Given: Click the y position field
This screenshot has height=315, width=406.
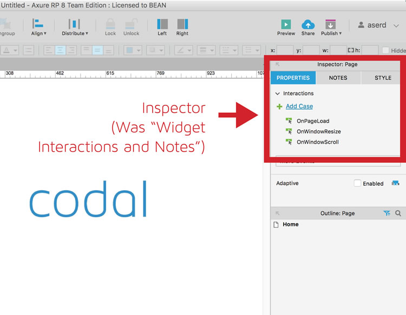Looking at the screenshot, I should (311, 50).
